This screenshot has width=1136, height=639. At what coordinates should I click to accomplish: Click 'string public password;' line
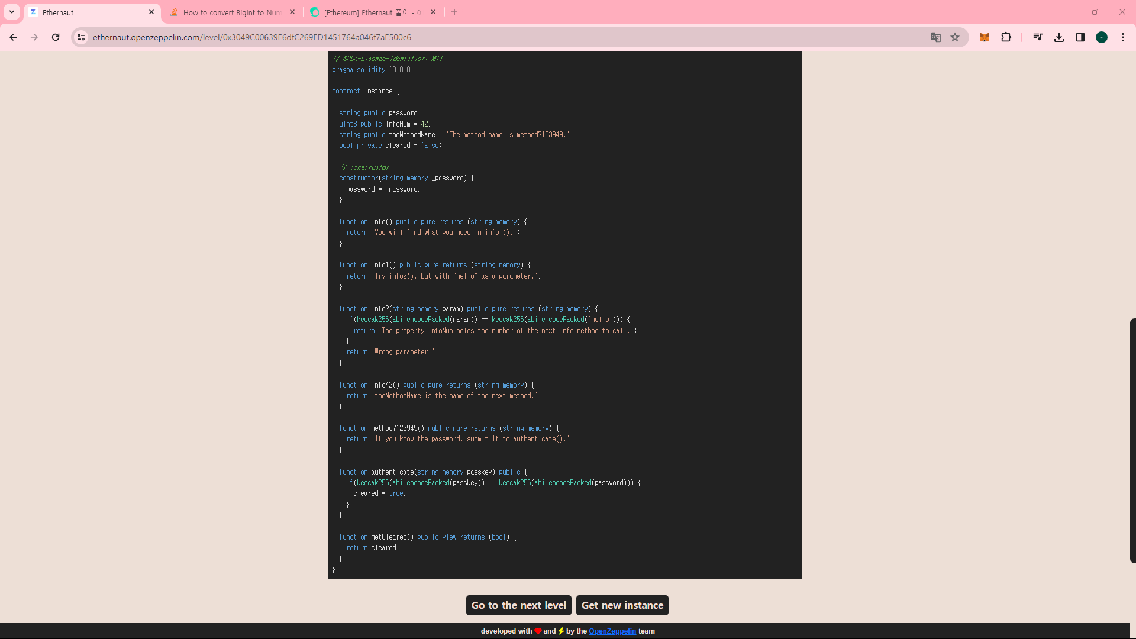coord(380,113)
